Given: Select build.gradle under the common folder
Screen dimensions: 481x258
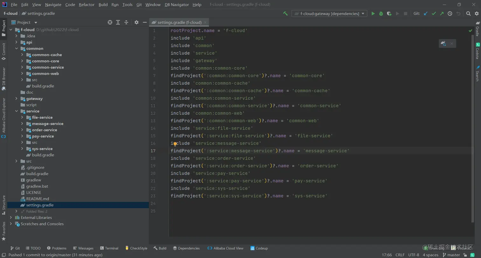Looking at the screenshot, I should (43, 86).
